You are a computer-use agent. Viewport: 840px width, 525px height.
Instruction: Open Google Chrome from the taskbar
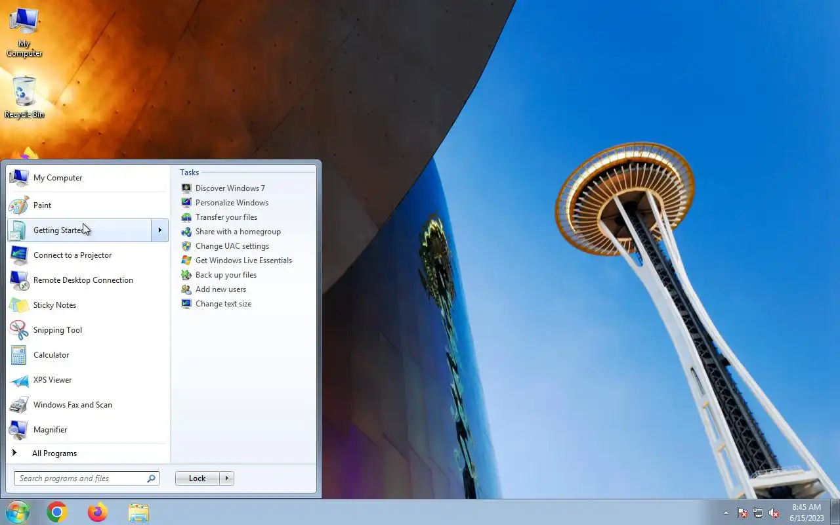click(57, 512)
